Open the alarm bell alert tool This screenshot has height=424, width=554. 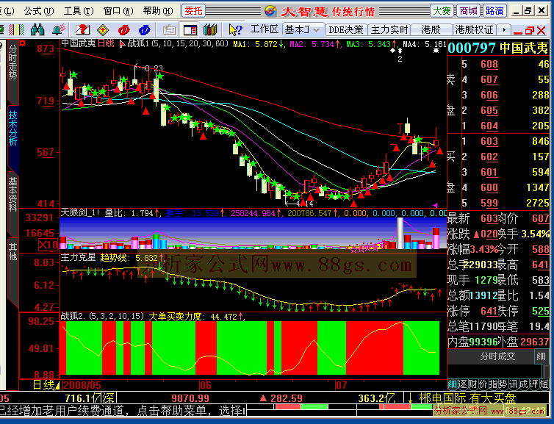(x=59, y=29)
